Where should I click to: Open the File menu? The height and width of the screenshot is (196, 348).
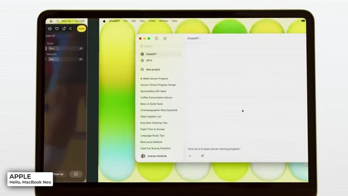click(126, 21)
